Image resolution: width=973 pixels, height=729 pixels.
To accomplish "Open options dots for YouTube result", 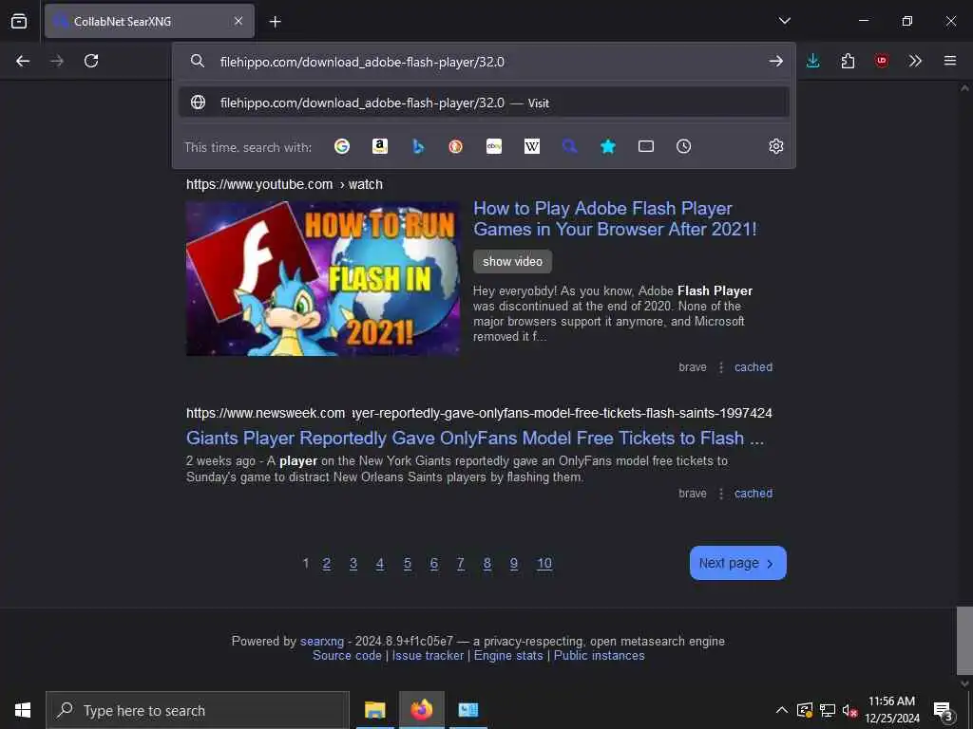I will (721, 367).
